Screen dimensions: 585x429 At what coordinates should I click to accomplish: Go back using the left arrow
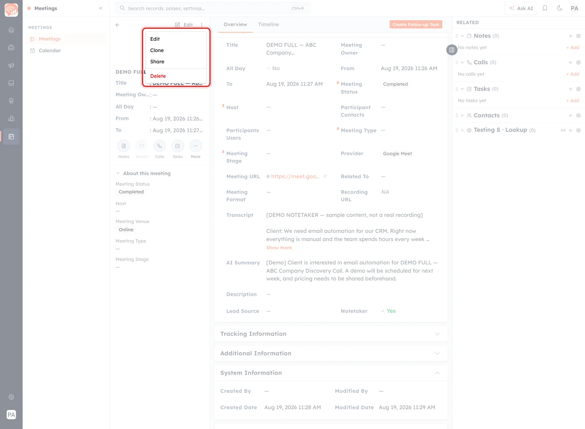pyautogui.click(x=117, y=25)
